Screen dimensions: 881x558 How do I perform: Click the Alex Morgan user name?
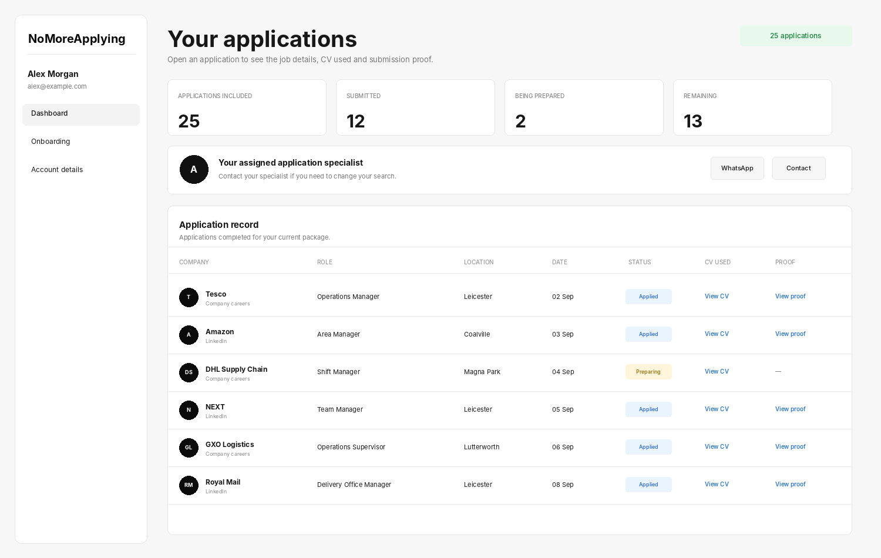pyautogui.click(x=53, y=74)
